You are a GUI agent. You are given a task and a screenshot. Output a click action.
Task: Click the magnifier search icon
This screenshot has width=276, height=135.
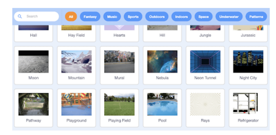pos(20,17)
